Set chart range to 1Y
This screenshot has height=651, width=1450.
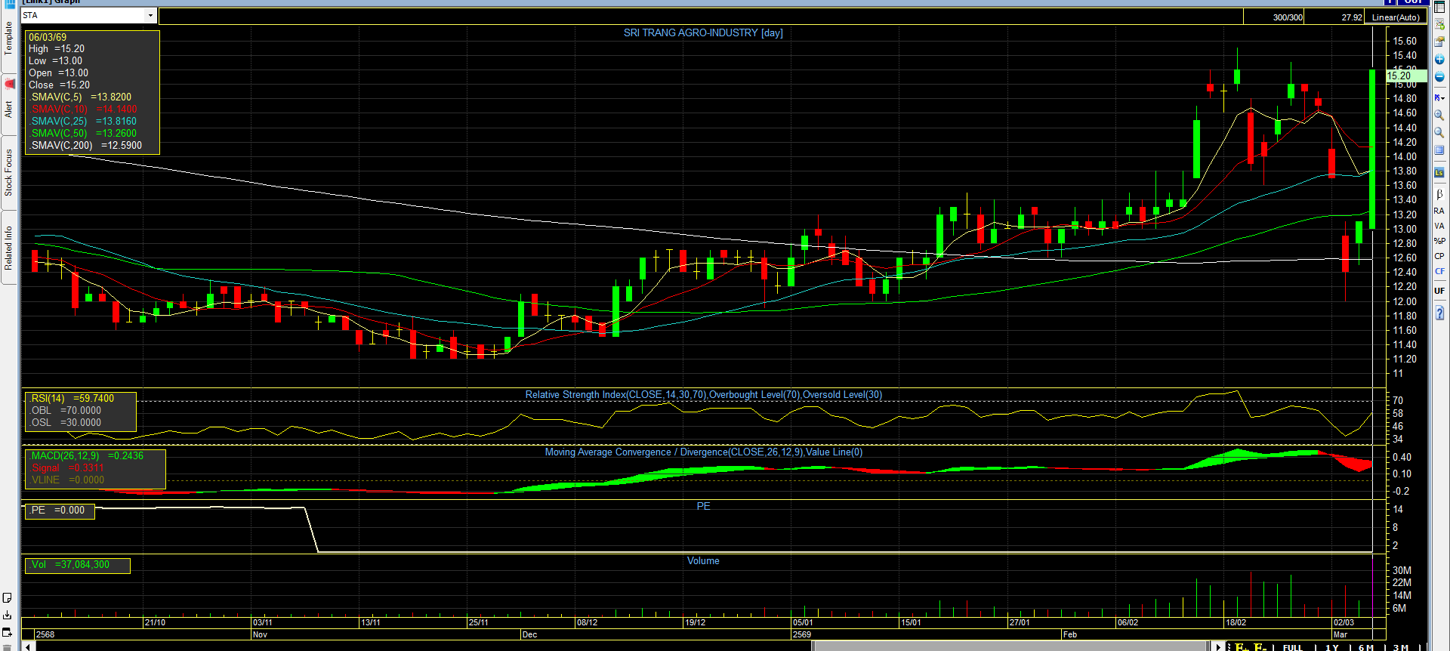1332,647
